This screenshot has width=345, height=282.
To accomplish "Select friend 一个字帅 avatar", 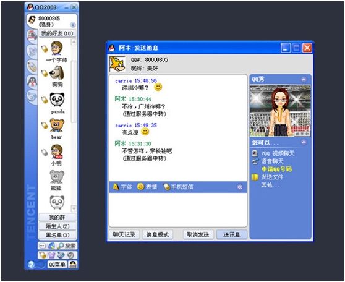I will coord(57,48).
